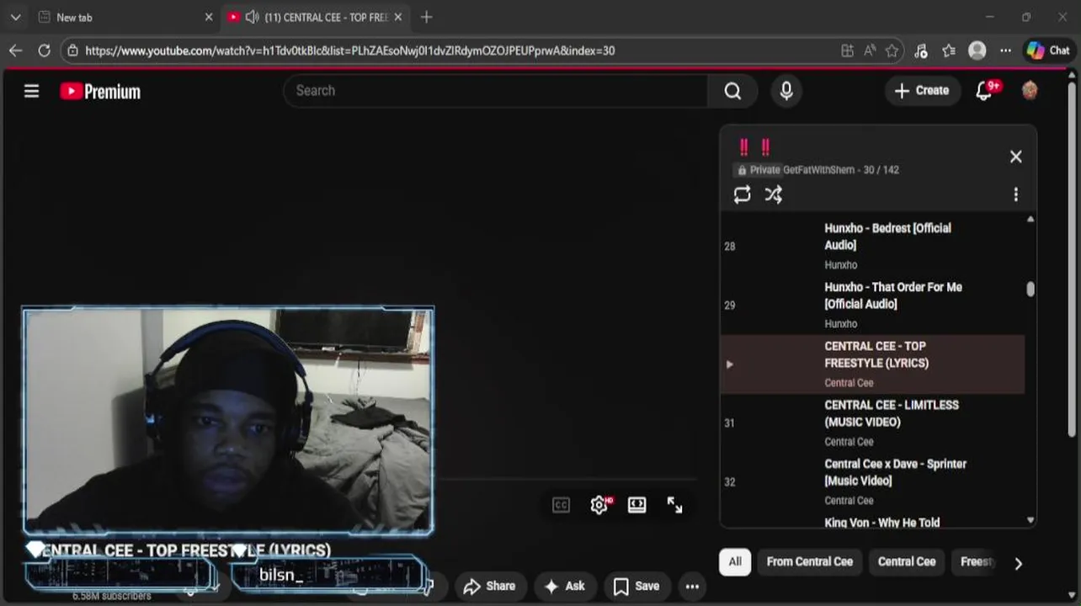Open browser profile icon
Screen dimensions: 1081x606
point(977,50)
